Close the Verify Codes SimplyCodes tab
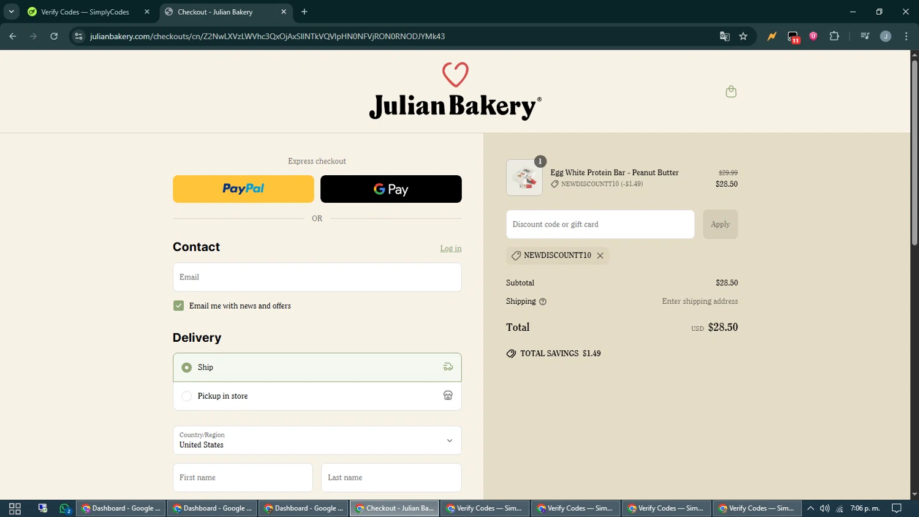The width and height of the screenshot is (919, 517). (147, 12)
